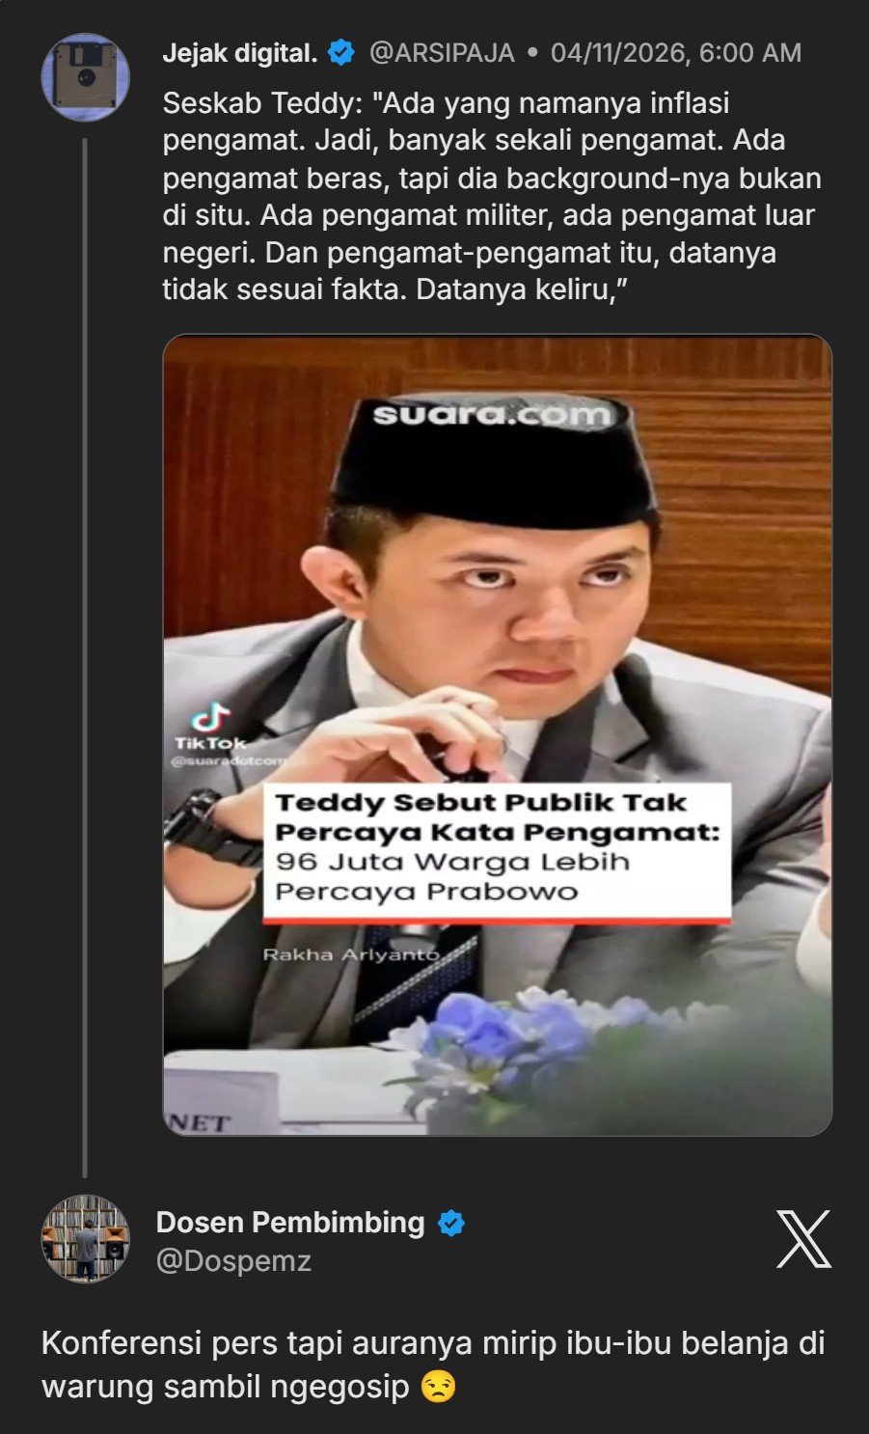
Task: Click Dosen Pembimbing's verified checkmark badge
Action: [450, 1223]
